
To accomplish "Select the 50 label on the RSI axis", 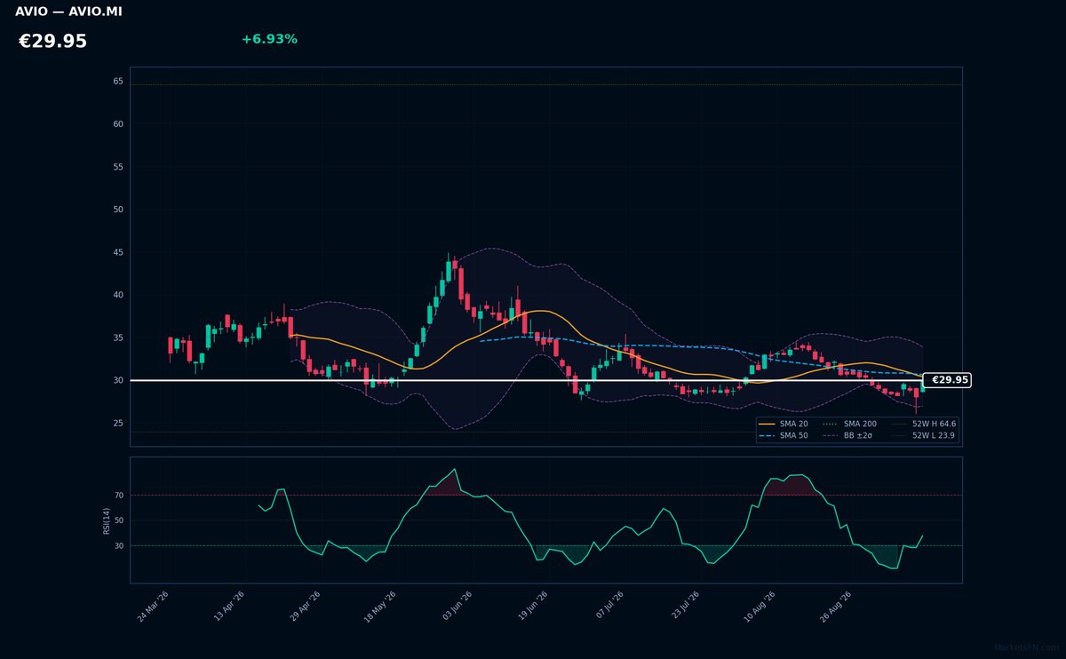I will point(119,520).
